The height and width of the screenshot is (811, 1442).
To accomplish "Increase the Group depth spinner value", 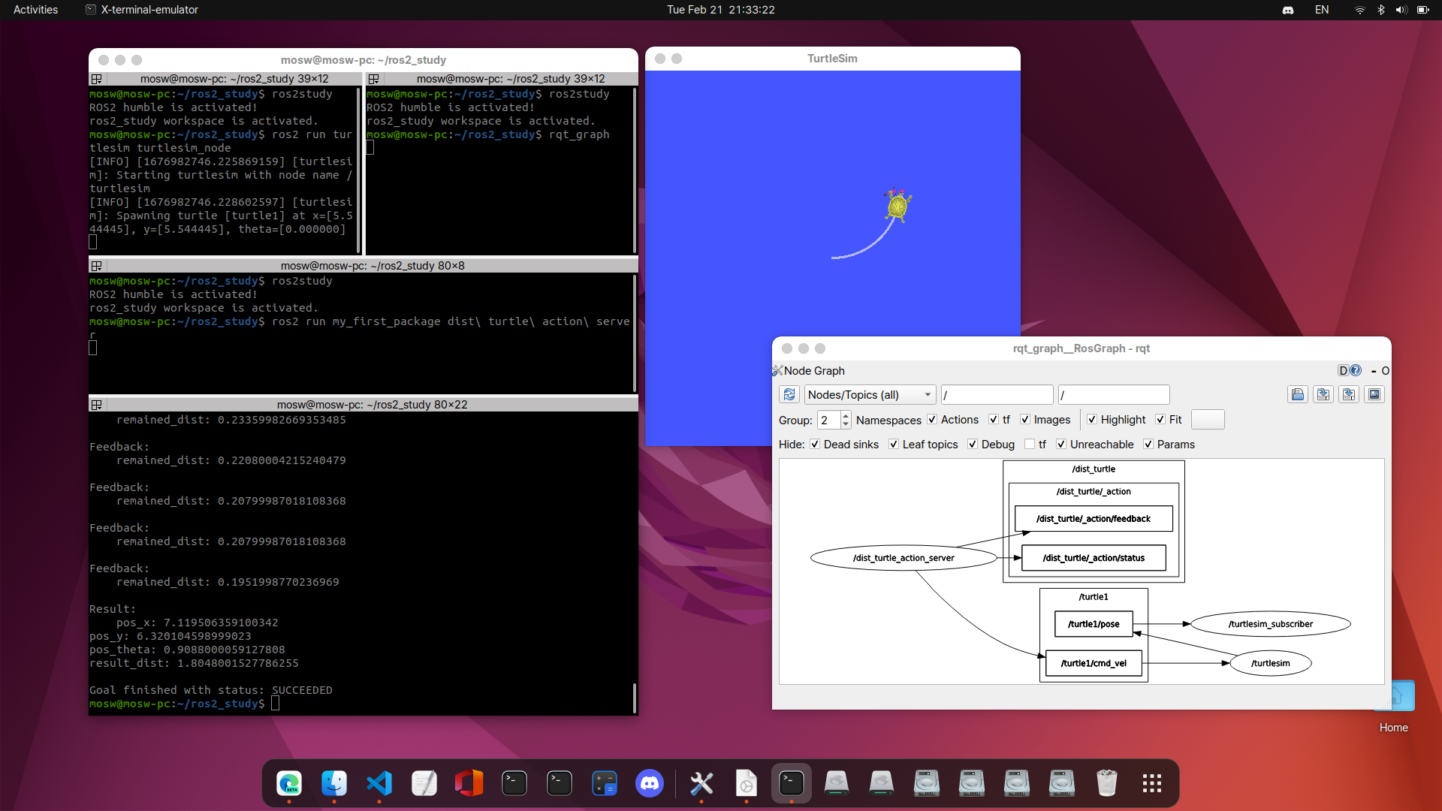I will coord(846,415).
